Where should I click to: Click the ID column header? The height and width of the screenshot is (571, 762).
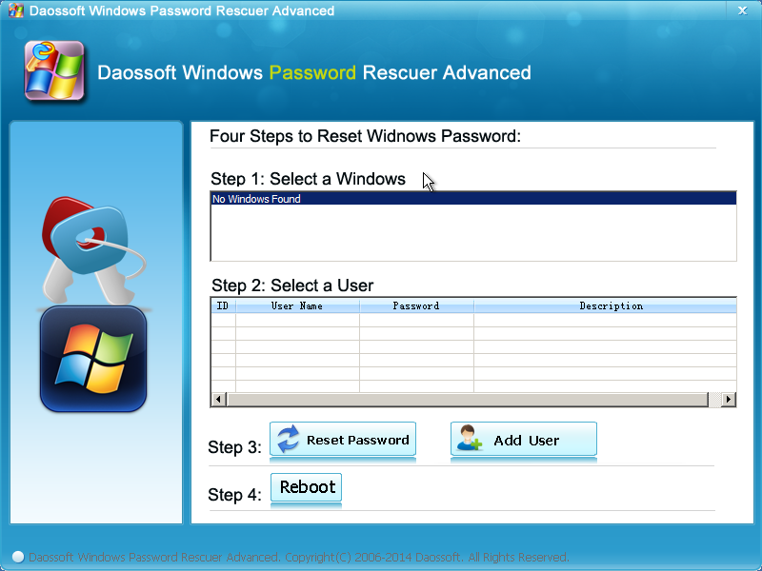click(223, 305)
